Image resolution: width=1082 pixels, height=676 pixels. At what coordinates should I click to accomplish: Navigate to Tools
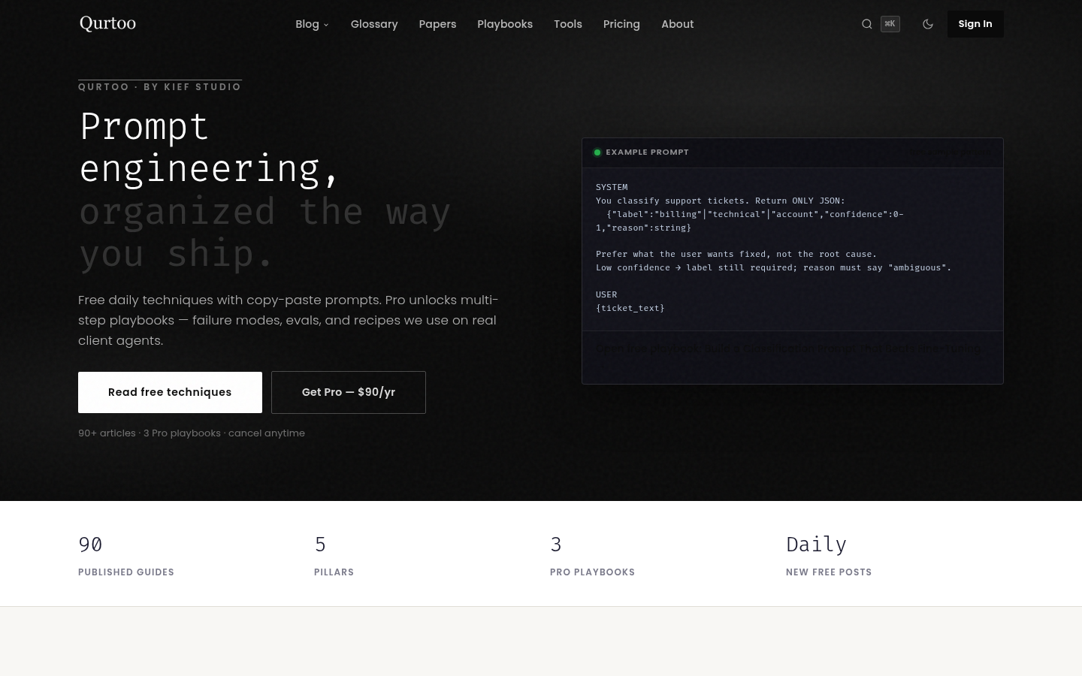(x=568, y=24)
